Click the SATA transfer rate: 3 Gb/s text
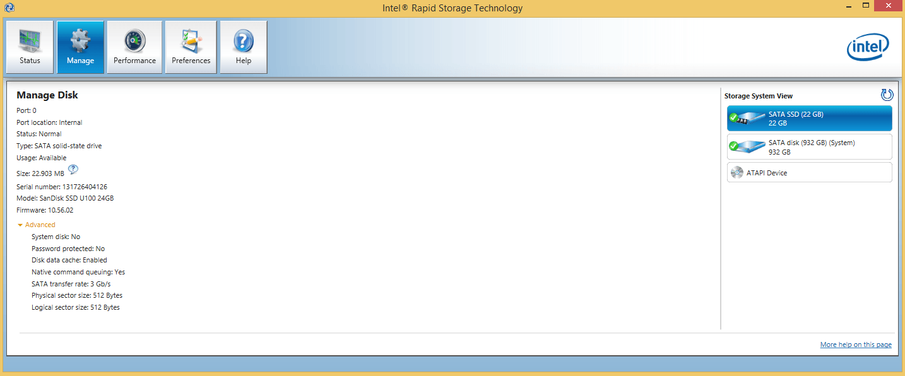 (x=71, y=284)
